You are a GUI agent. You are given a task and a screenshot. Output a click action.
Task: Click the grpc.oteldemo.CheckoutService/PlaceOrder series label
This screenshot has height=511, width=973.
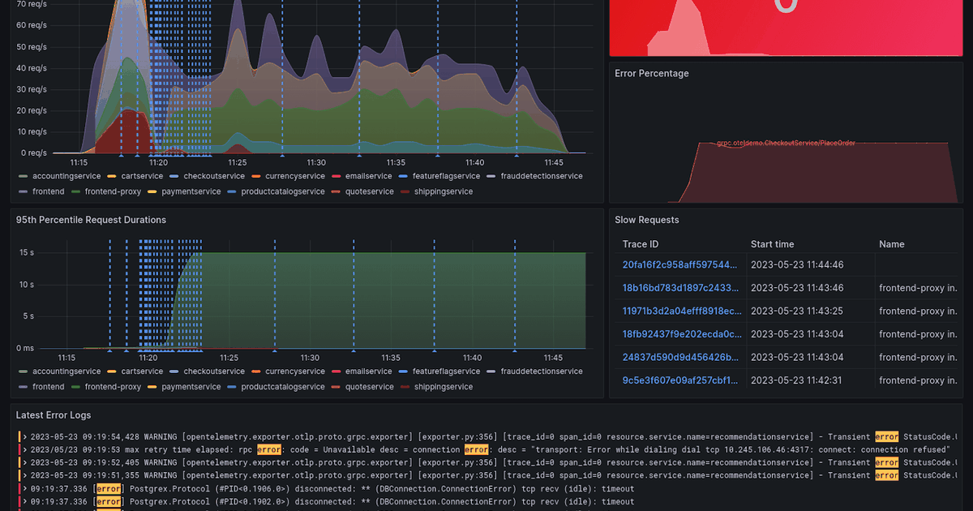(786, 143)
